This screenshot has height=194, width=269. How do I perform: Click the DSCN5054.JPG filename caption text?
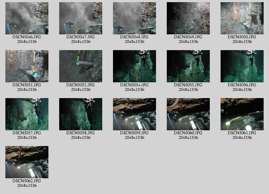click(134, 85)
